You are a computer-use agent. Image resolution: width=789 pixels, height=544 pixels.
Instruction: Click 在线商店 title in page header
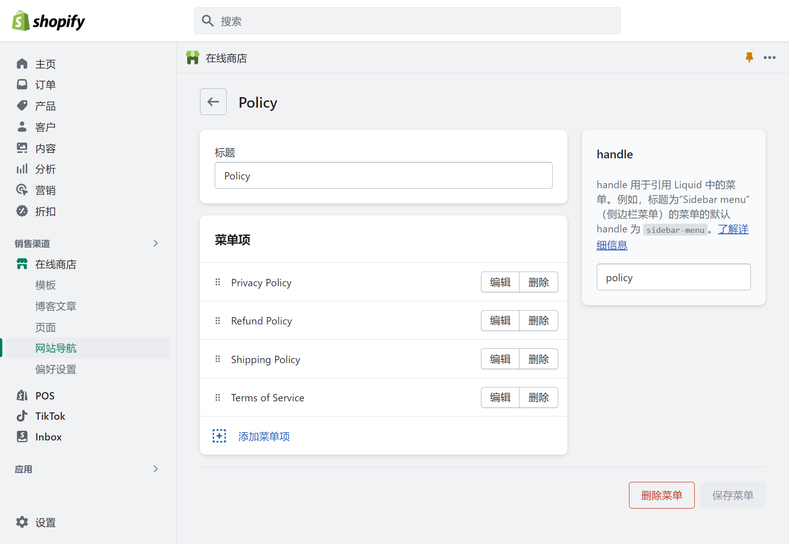point(226,58)
